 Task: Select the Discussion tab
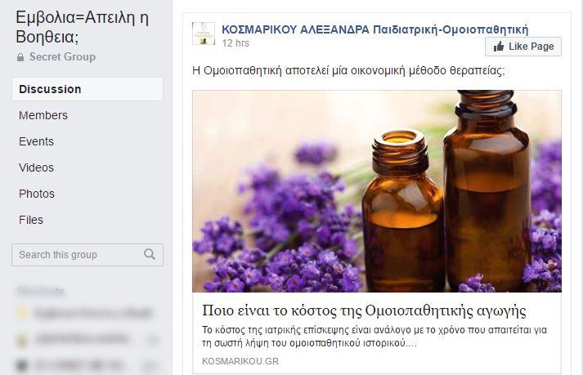87,89
